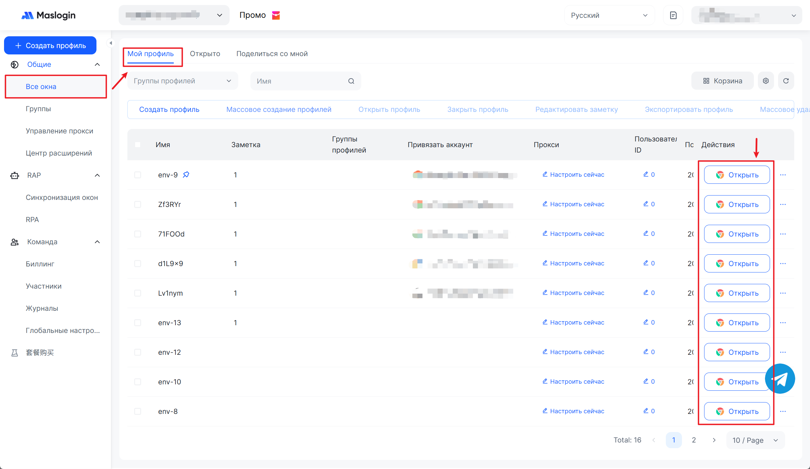
Task: Toggle the select-all header checkbox
Action: (137, 145)
